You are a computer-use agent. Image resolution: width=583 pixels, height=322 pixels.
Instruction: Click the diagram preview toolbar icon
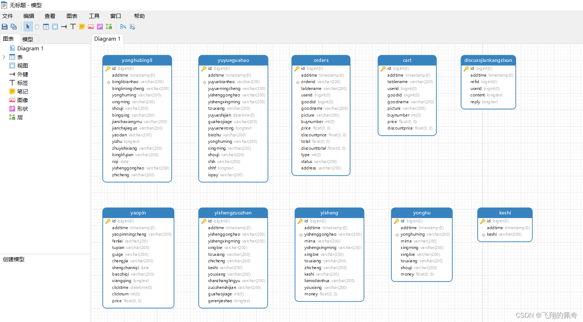coord(132,27)
